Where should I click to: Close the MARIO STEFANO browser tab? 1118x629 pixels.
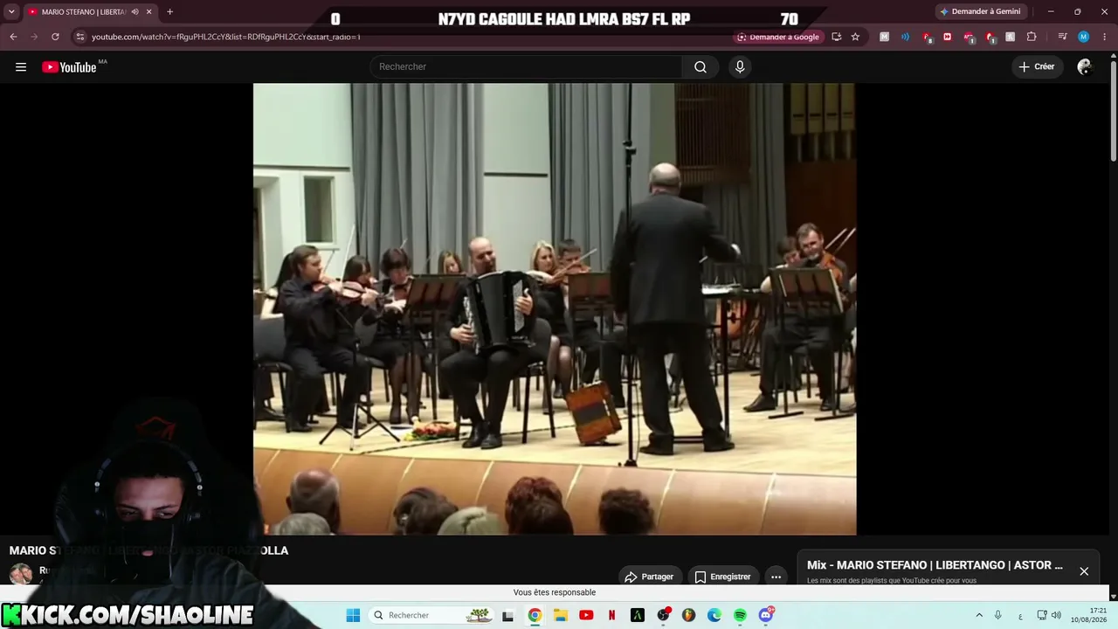tap(148, 11)
